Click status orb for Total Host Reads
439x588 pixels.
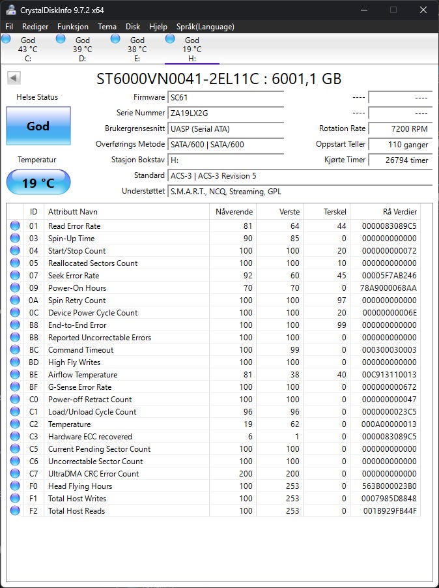tap(15, 510)
